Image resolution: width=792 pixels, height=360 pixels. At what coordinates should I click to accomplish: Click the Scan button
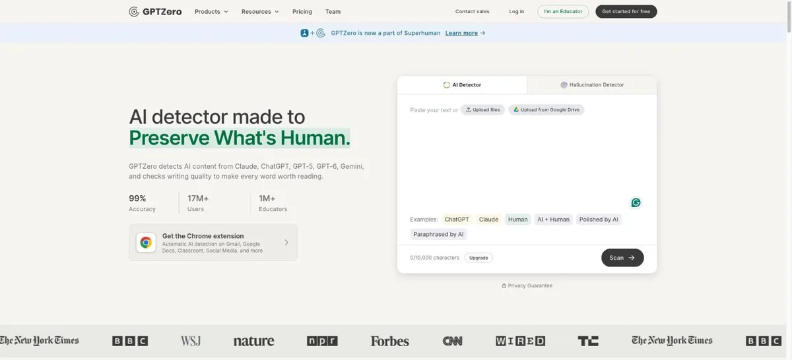622,258
